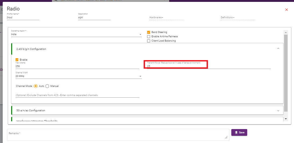Focus the Max clients field
The height and width of the screenshot is (143, 294).
(x=77, y=66)
